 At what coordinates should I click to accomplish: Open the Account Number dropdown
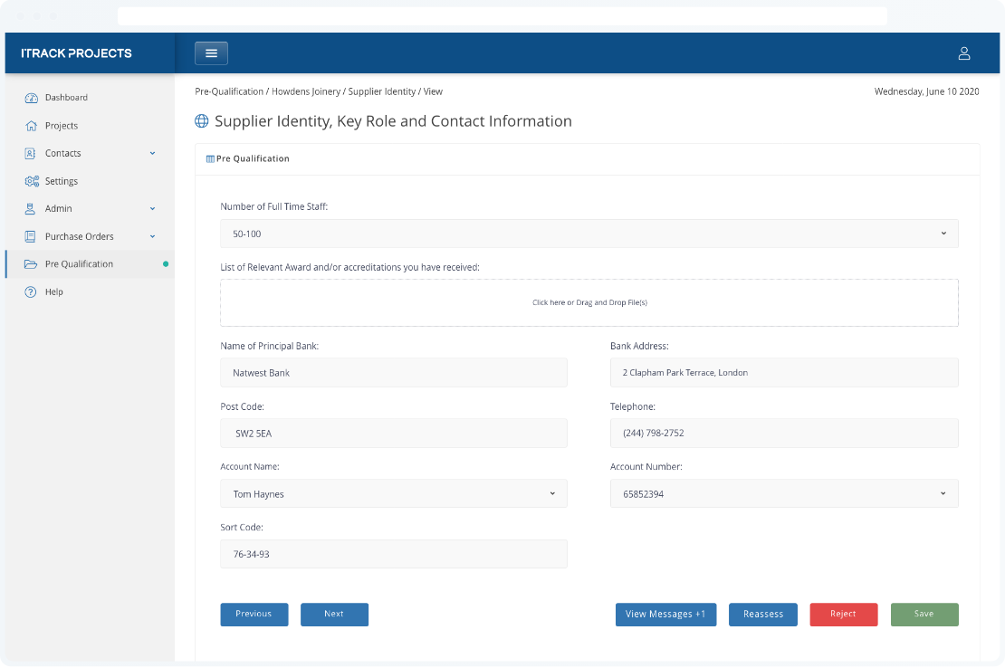[x=783, y=493]
